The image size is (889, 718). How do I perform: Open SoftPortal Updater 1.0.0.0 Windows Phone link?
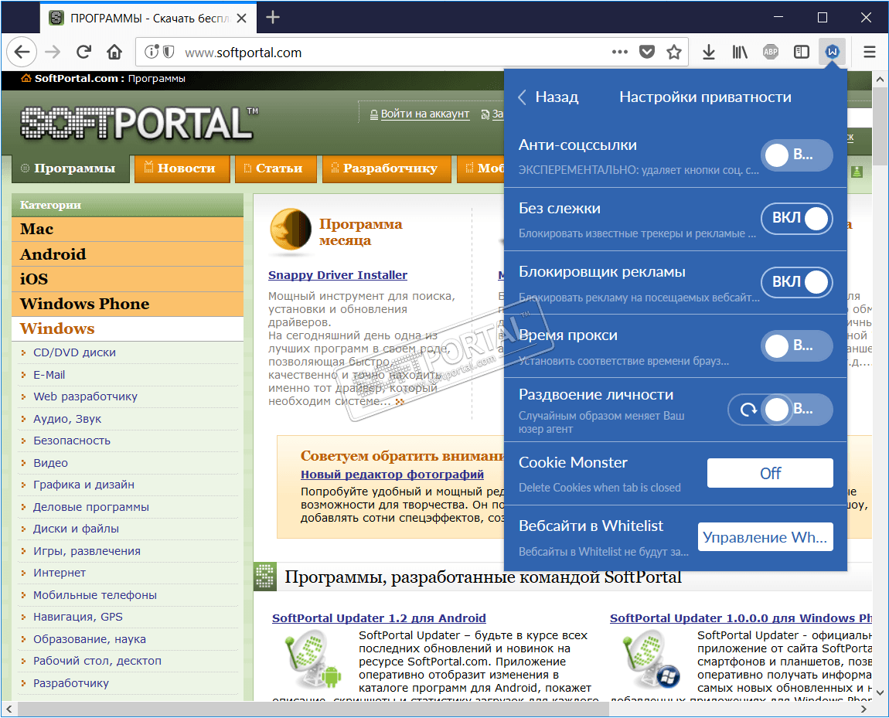[741, 618]
